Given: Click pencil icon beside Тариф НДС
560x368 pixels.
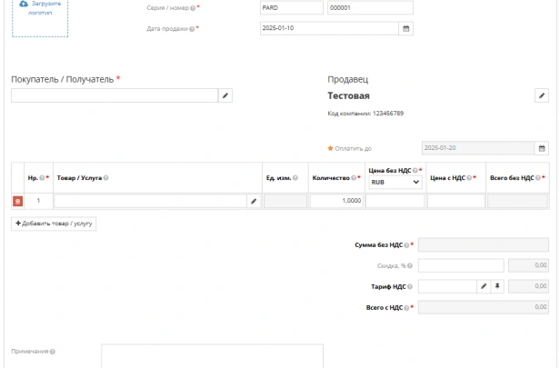Looking at the screenshot, I should [484, 286].
